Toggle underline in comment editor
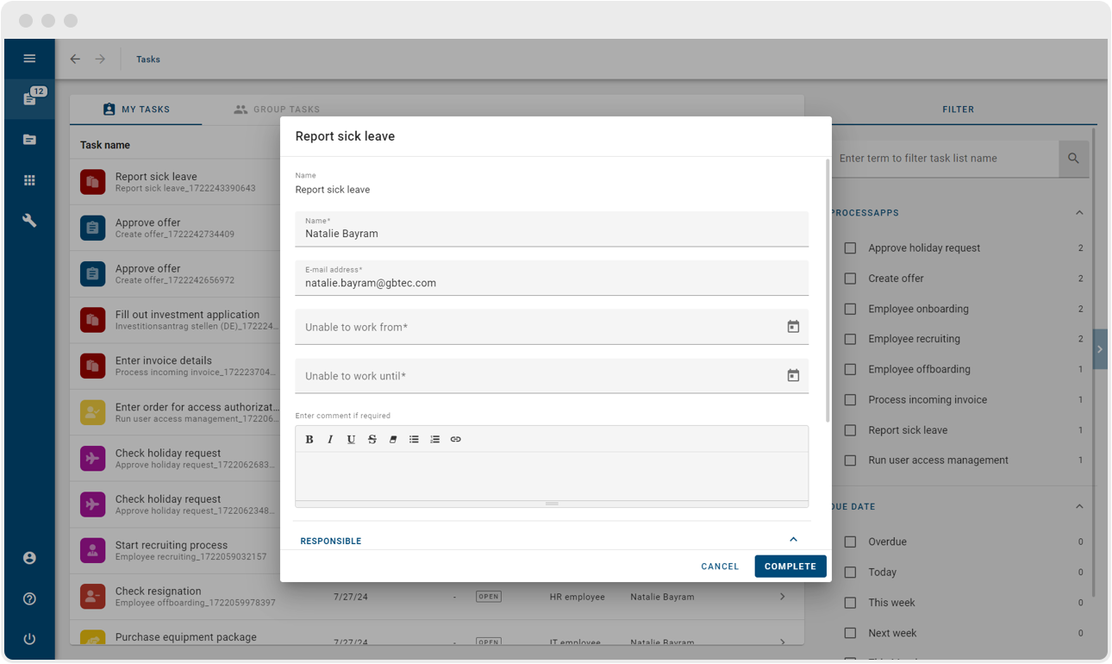 tap(351, 439)
